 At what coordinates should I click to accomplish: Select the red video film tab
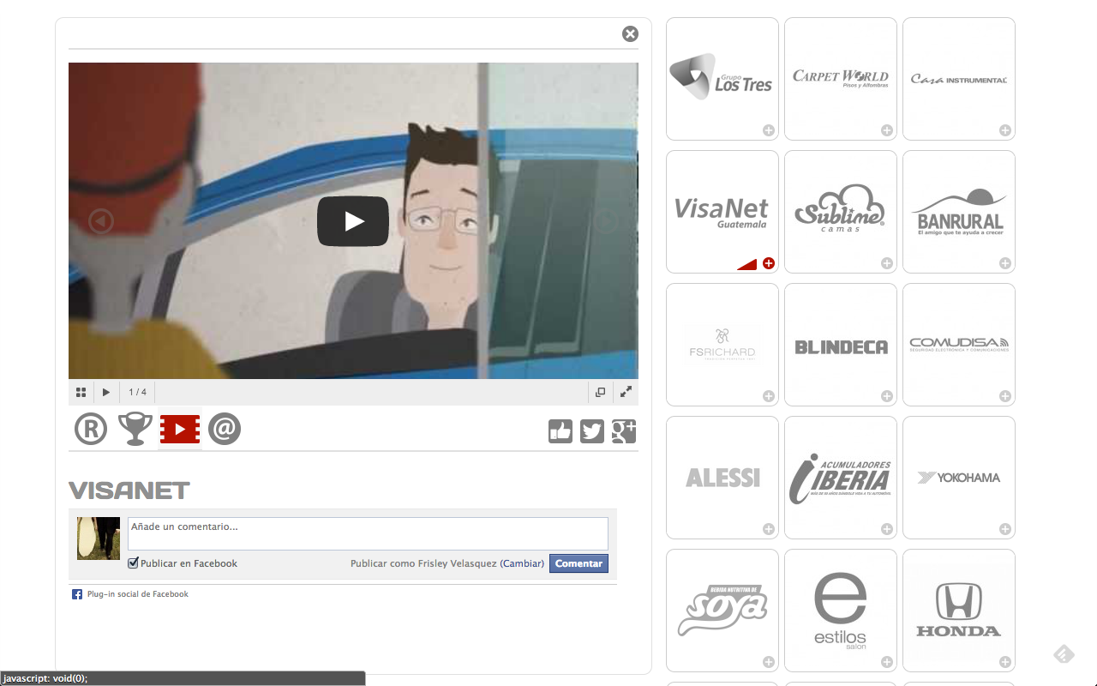coord(180,429)
